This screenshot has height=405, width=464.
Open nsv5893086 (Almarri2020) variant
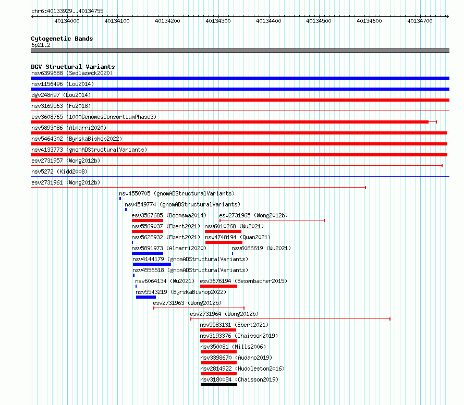click(x=69, y=128)
